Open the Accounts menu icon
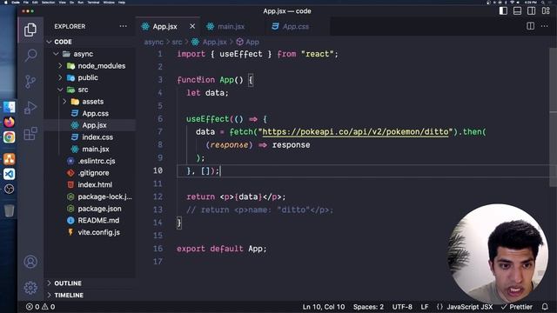The height and width of the screenshot is (313, 557). click(x=30, y=262)
